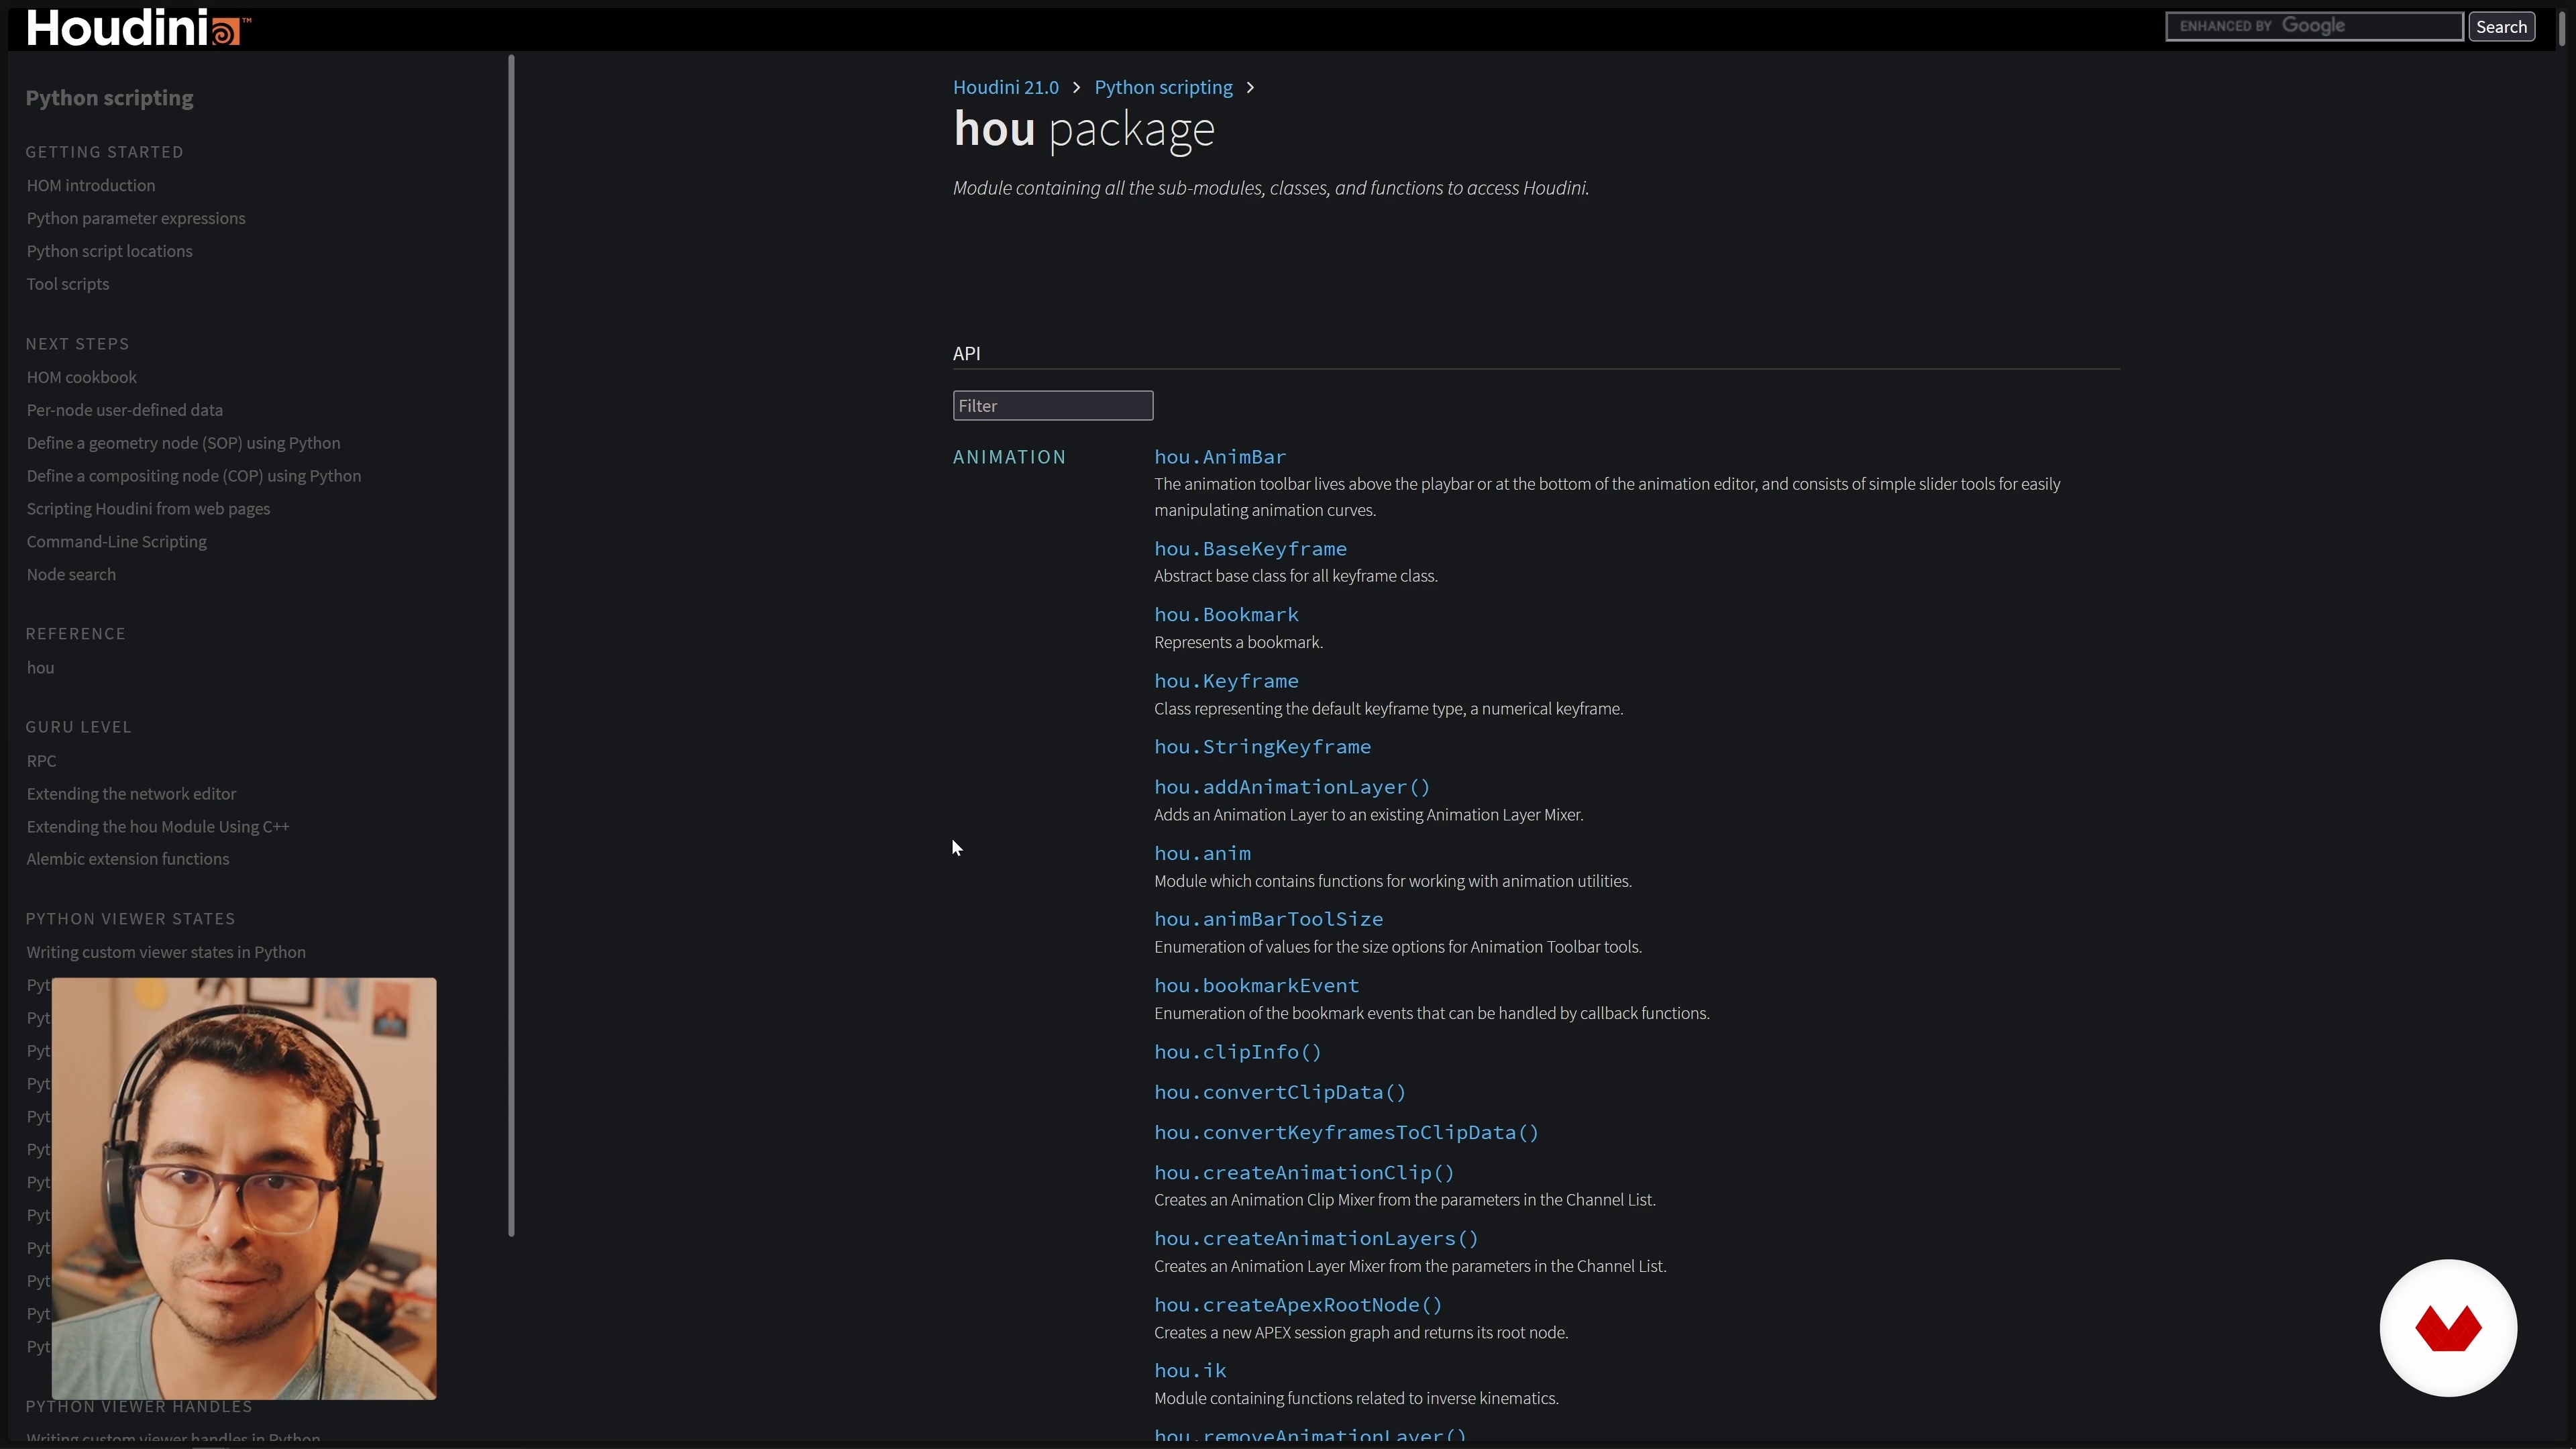
Task: Click the webcam video thumbnail
Action: point(243,1188)
